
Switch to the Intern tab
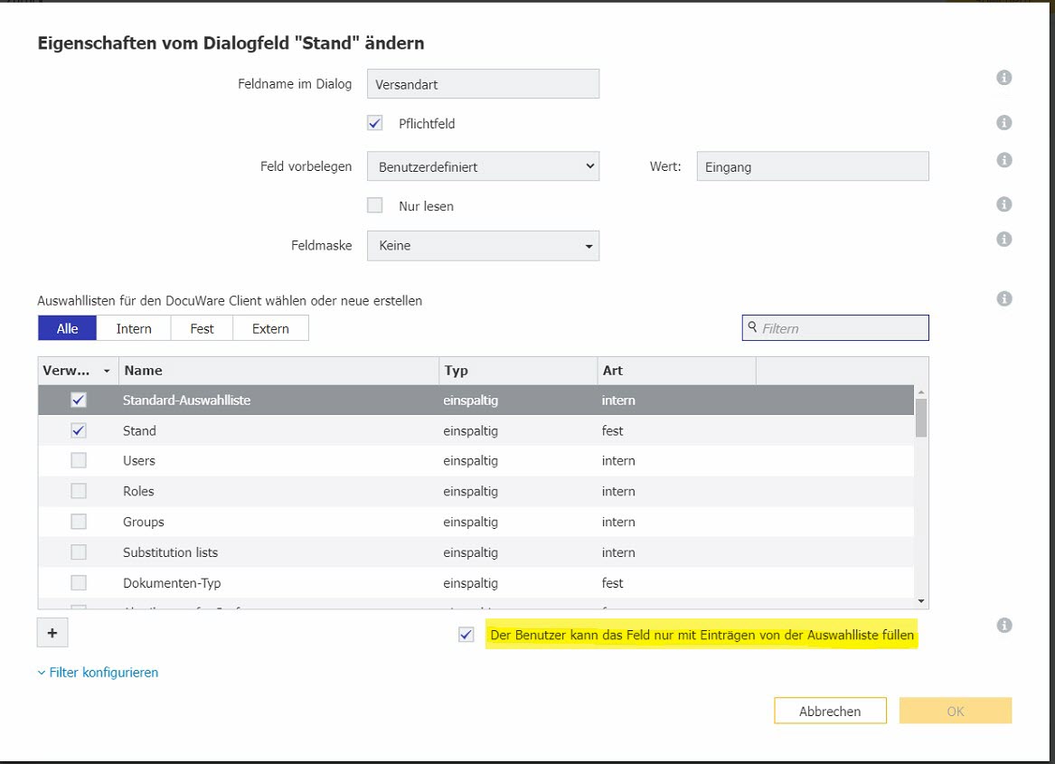tap(134, 328)
